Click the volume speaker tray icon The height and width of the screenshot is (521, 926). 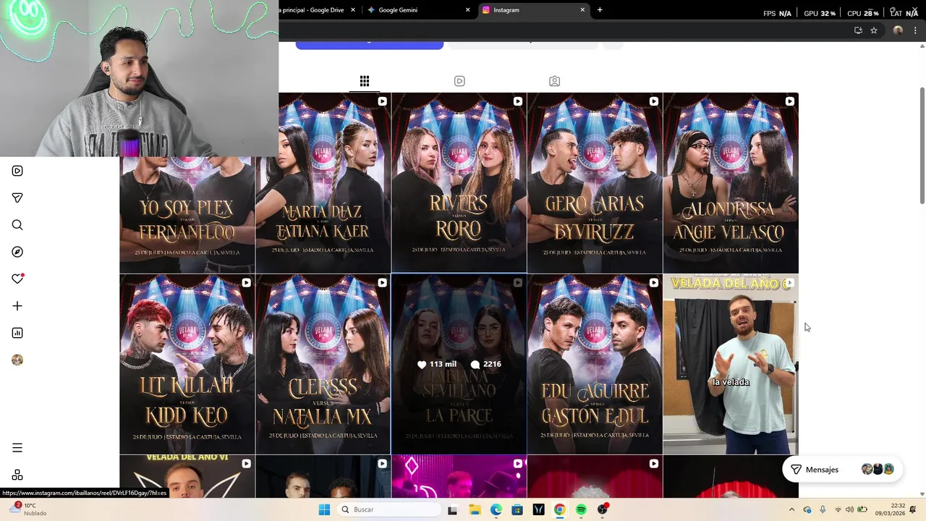(x=850, y=510)
